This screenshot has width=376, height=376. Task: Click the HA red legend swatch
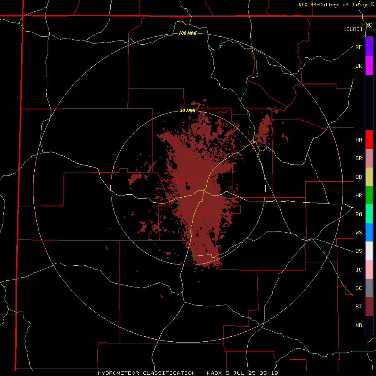(369, 140)
